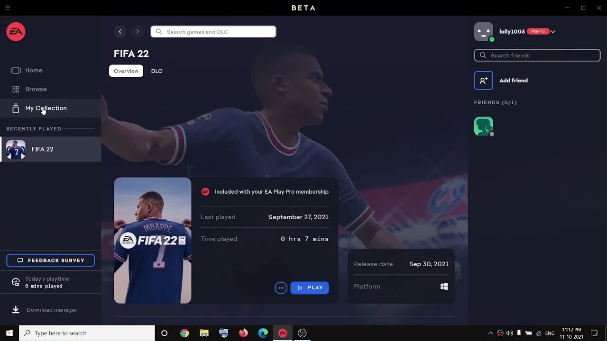Navigate back with left arrow button
Screen dimensions: 607x341
(120, 32)
